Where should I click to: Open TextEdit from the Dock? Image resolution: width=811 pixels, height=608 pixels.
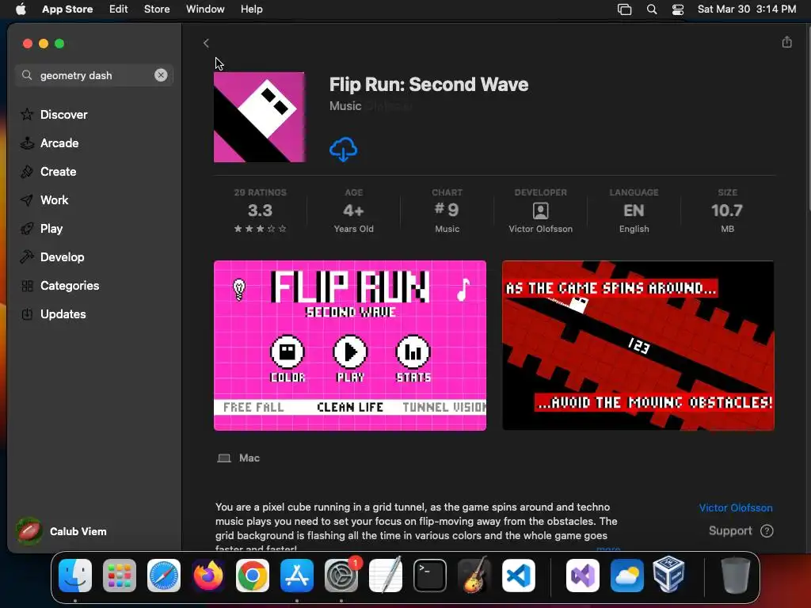(x=386, y=576)
